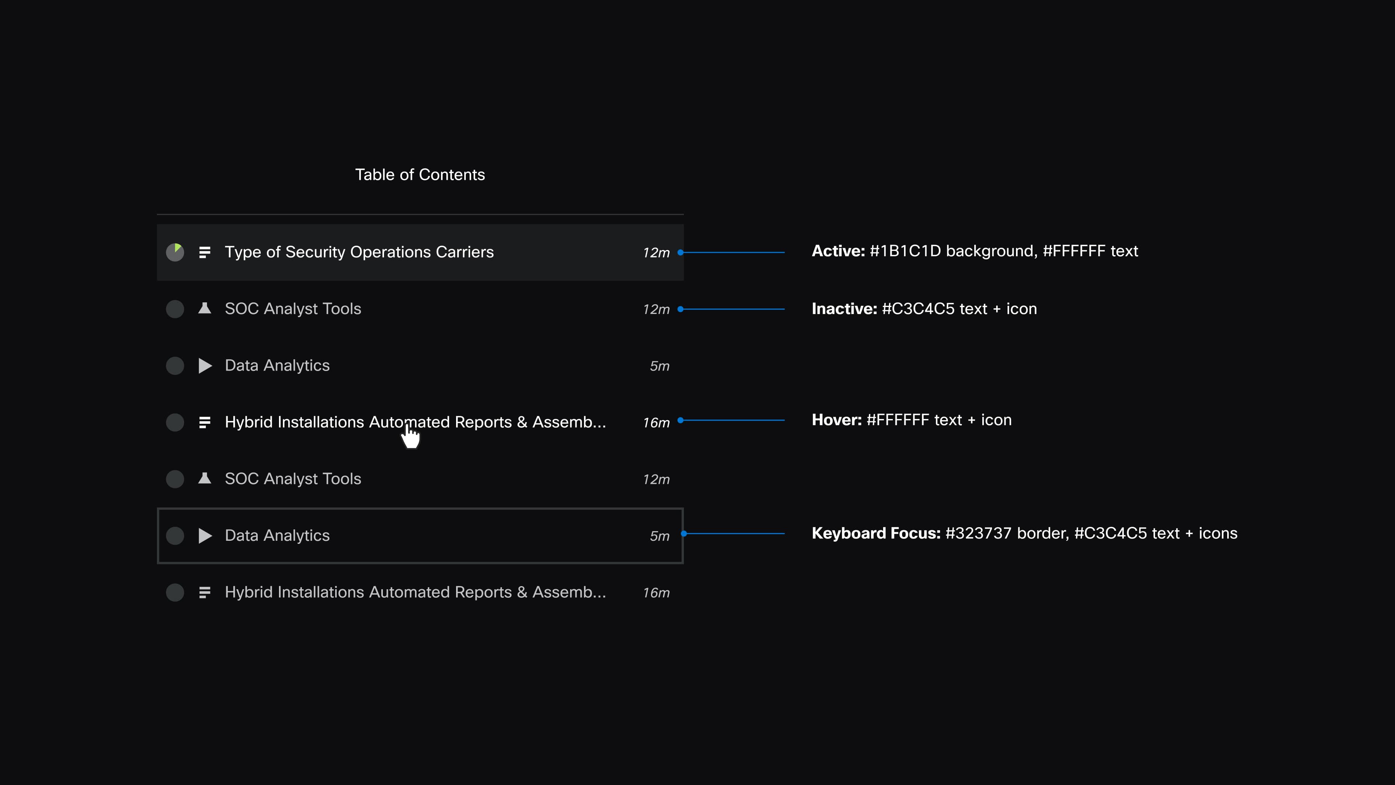Image resolution: width=1395 pixels, height=785 pixels.
Task: Open SOC Analyst Tools listed just before the bordered row
Action: coord(293,479)
